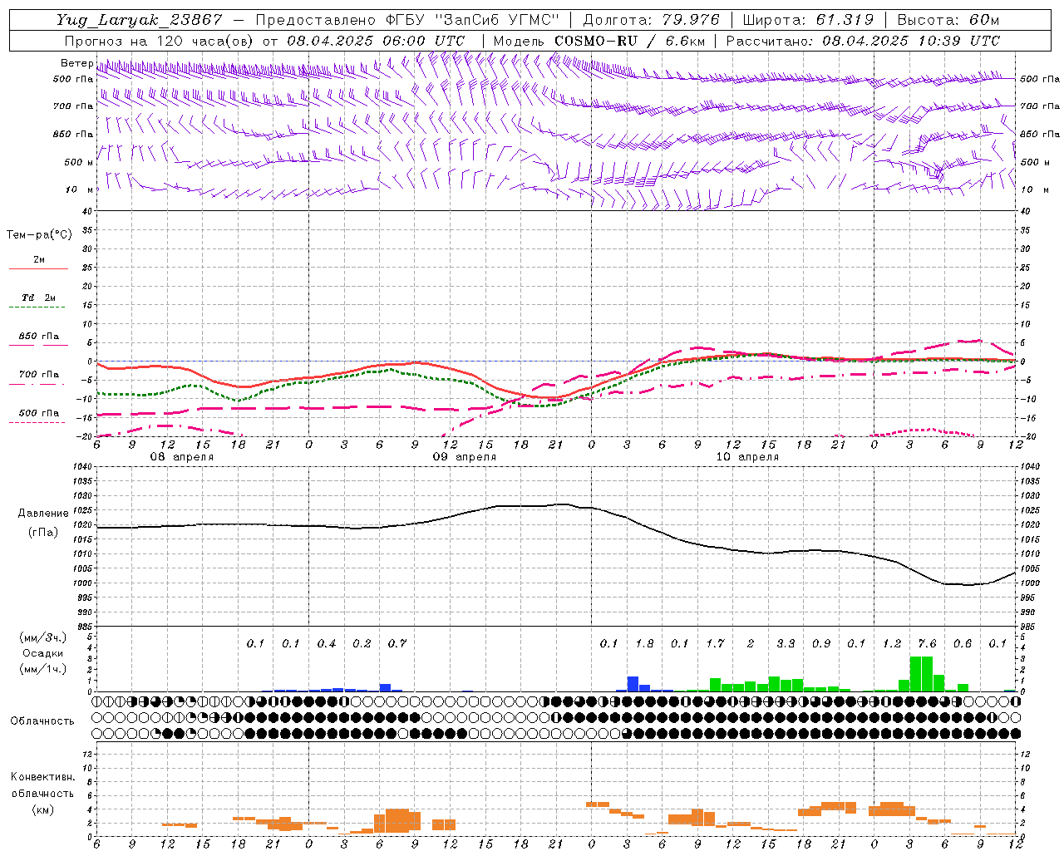Click the 1.8 precipitation total value
The width and height of the screenshot is (1064, 851).
point(644,644)
